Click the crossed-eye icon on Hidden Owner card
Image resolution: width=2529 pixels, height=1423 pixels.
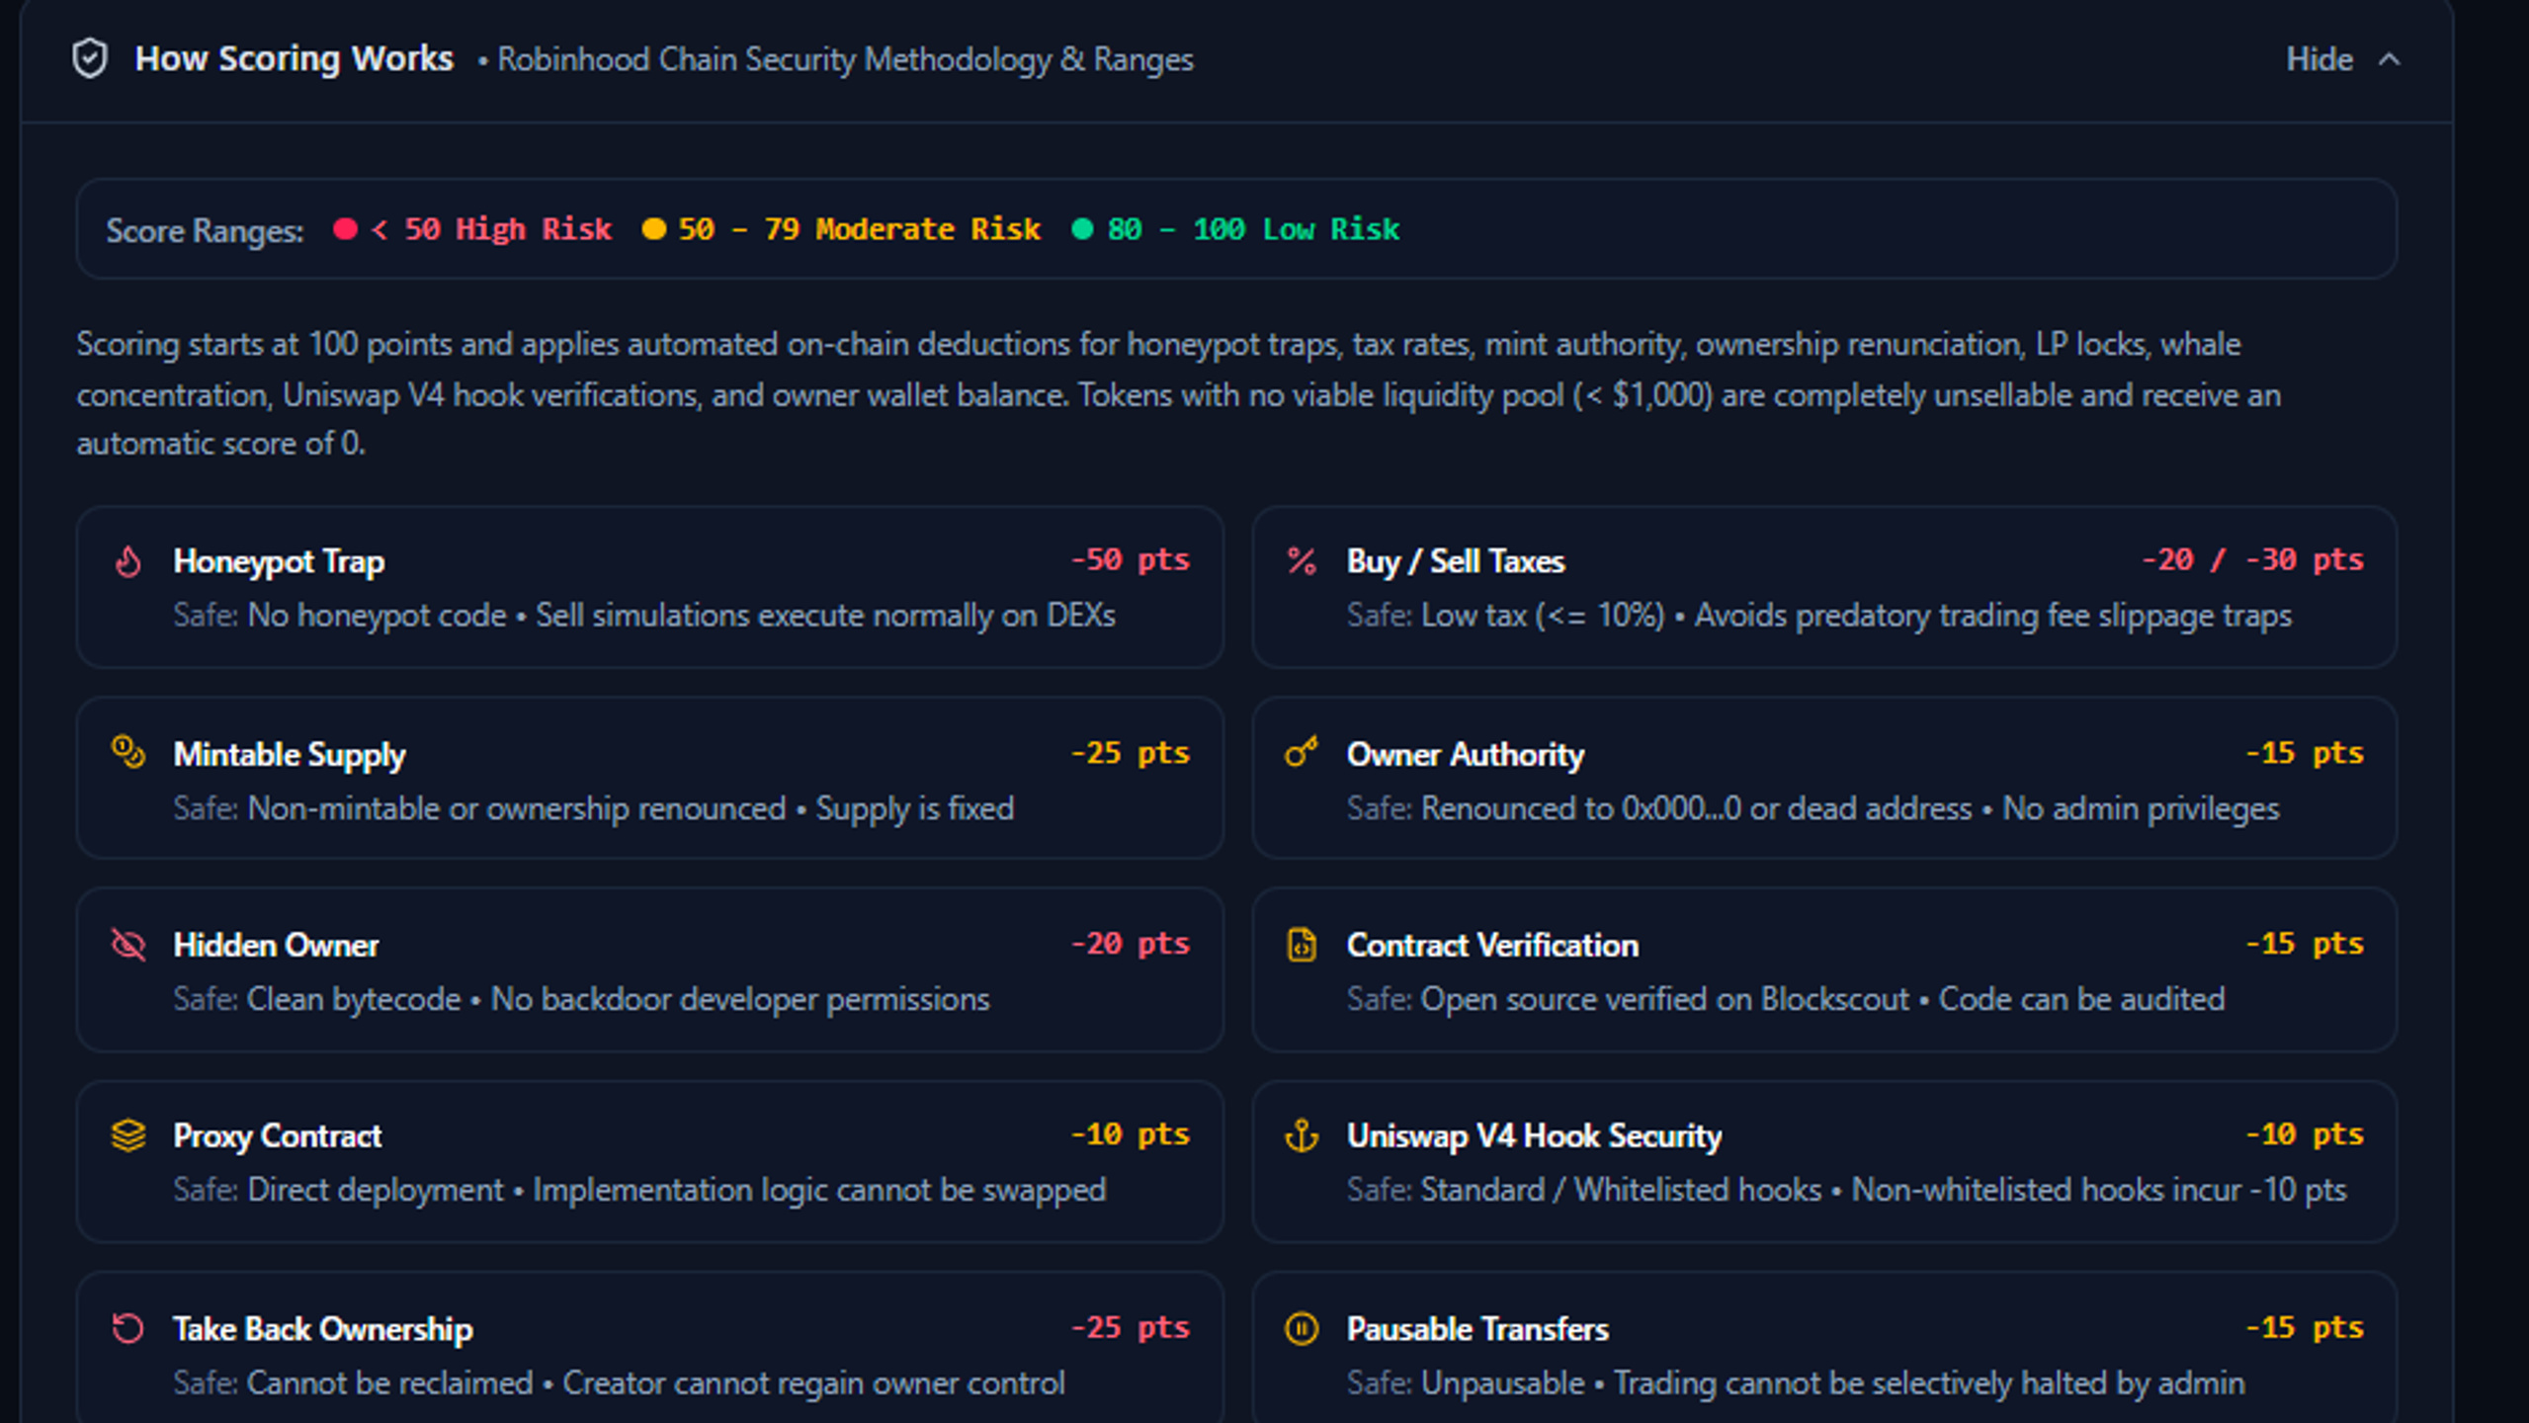pos(128,944)
